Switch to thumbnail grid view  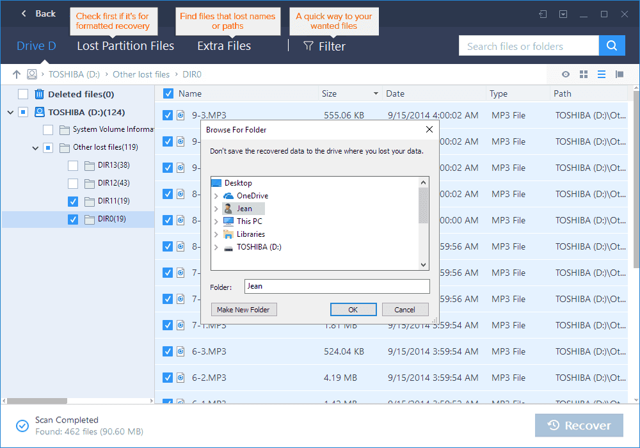pyautogui.click(x=584, y=74)
